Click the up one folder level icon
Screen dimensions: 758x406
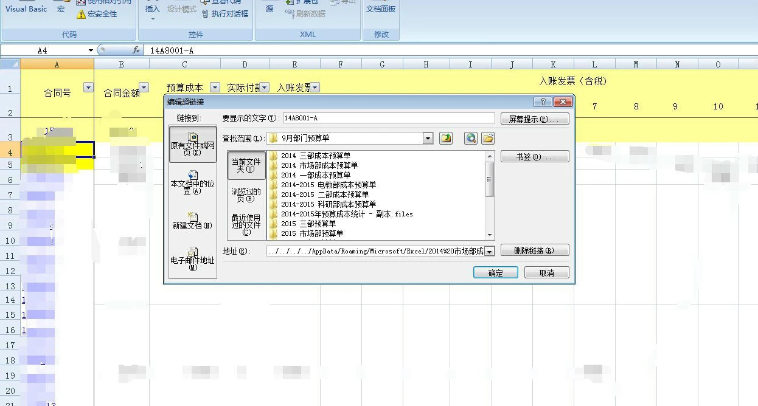pyautogui.click(x=446, y=138)
